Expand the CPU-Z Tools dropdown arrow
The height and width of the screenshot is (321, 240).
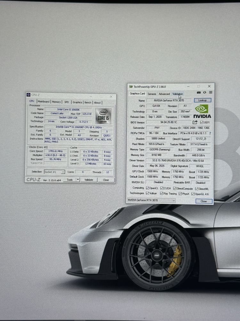pyautogui.click(x=78, y=179)
